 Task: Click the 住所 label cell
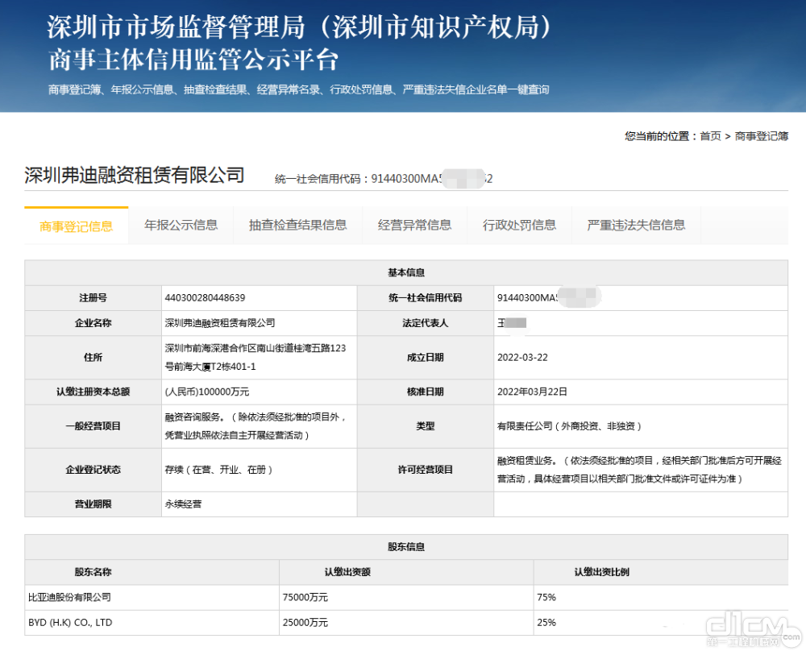[93, 358]
